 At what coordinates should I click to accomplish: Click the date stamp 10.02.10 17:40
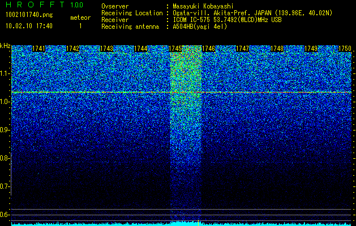pos(29,26)
